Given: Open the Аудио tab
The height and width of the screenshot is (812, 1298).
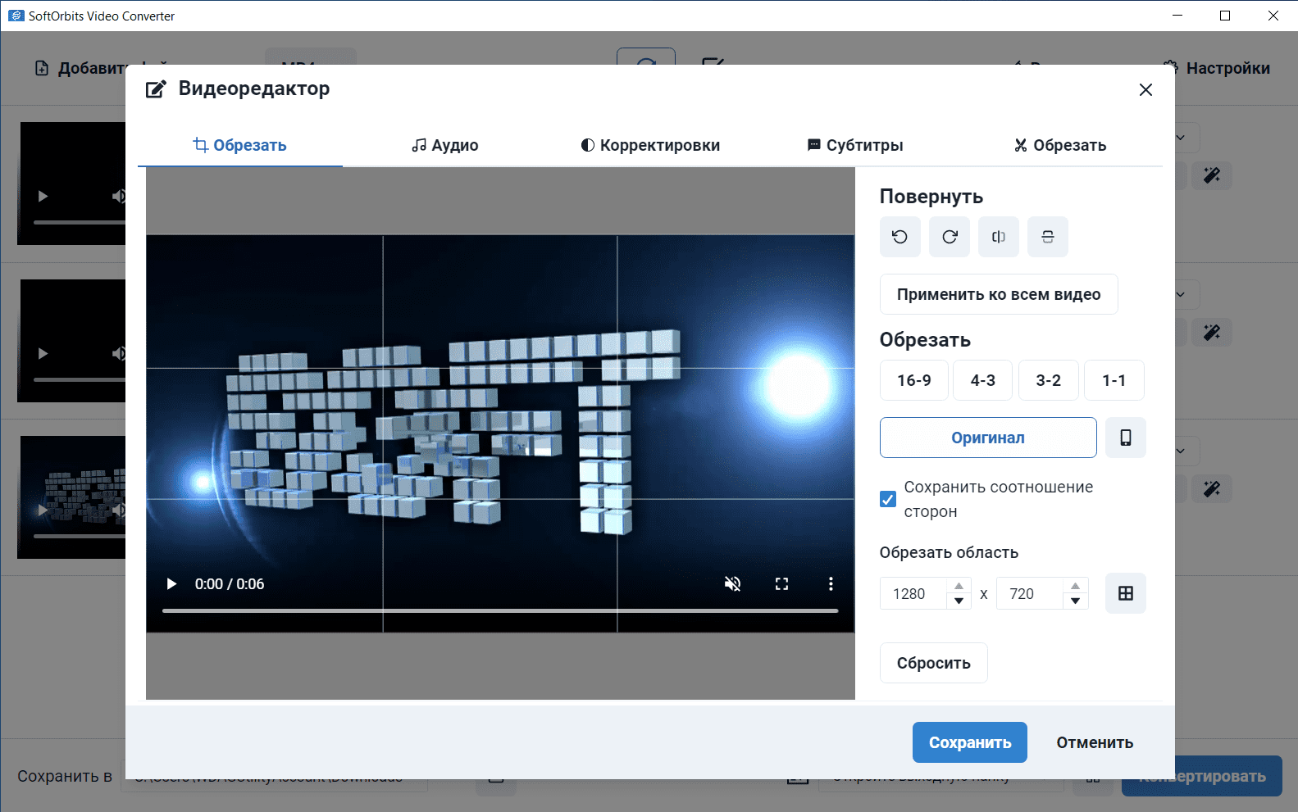Looking at the screenshot, I should pos(445,146).
